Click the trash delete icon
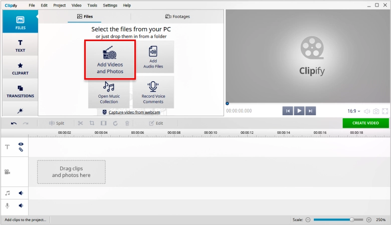This screenshot has height=225, width=391. 127,123
